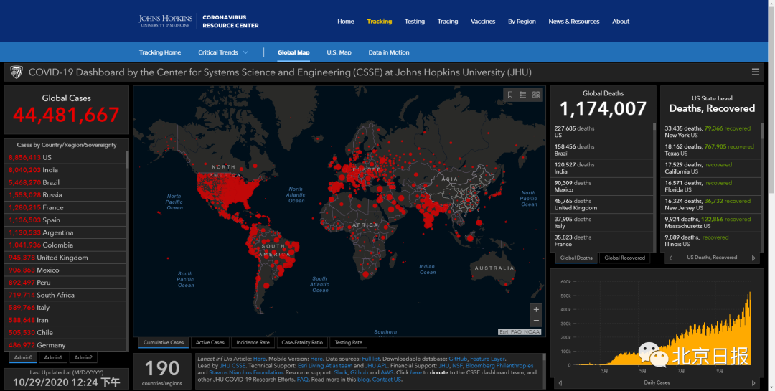
Task: Open the FAQ link
Action: pos(302,380)
